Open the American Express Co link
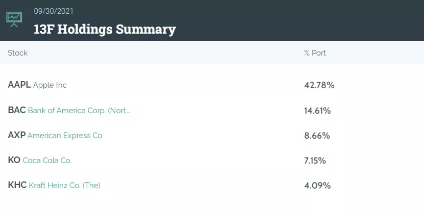The image size is (424, 213). point(65,136)
